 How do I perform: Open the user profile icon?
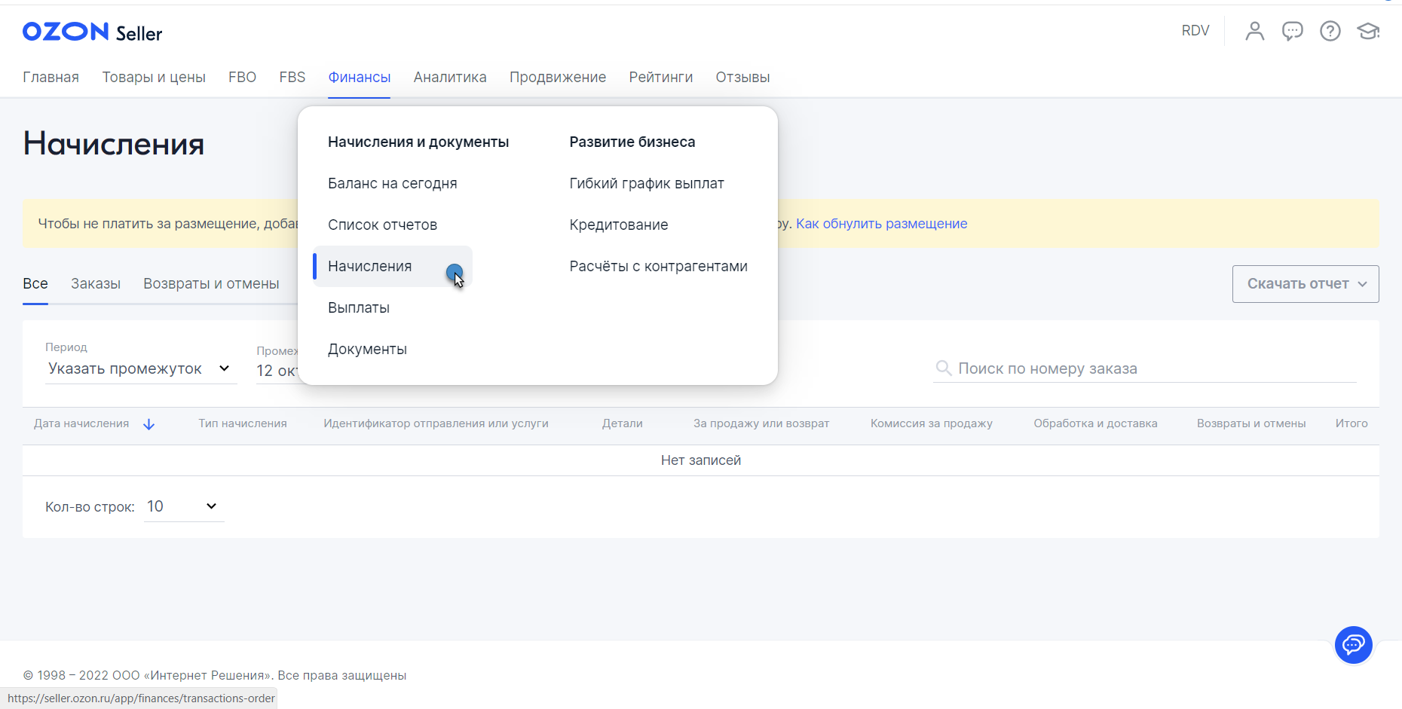[1254, 31]
